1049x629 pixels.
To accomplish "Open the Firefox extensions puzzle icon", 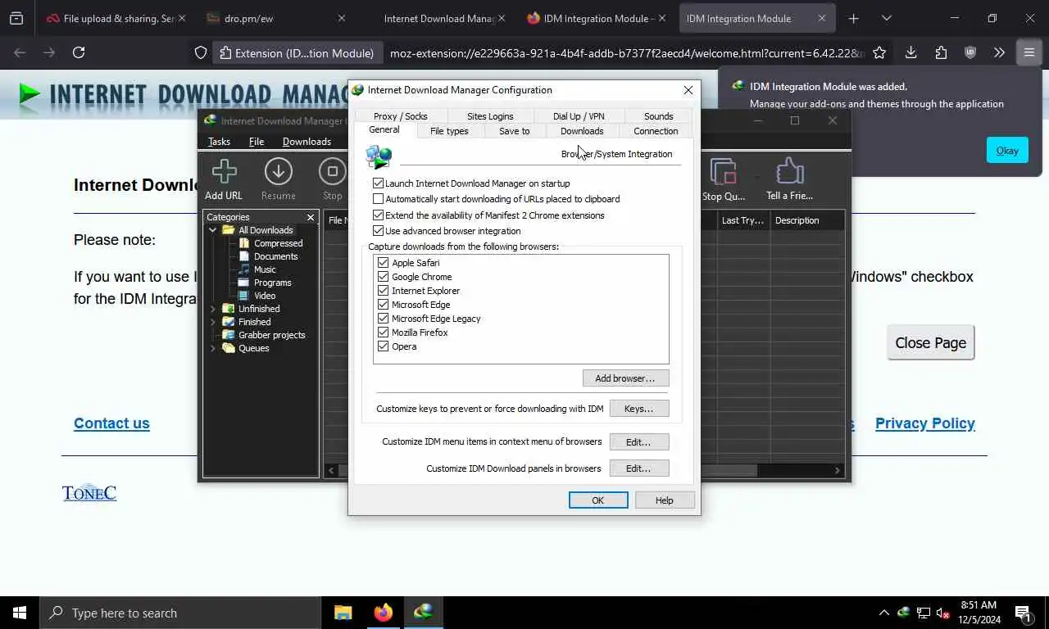I will pyautogui.click(x=941, y=52).
